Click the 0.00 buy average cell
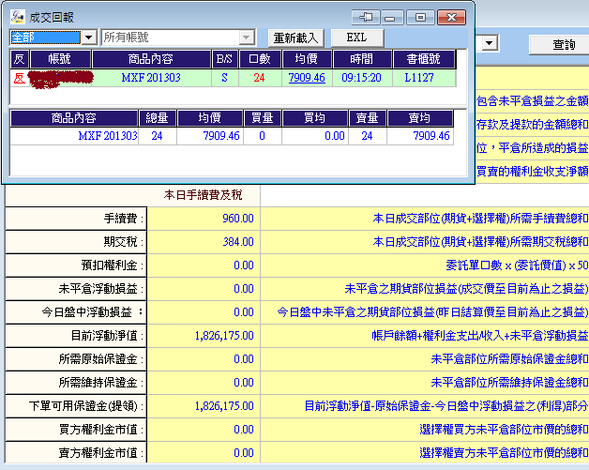 point(315,136)
